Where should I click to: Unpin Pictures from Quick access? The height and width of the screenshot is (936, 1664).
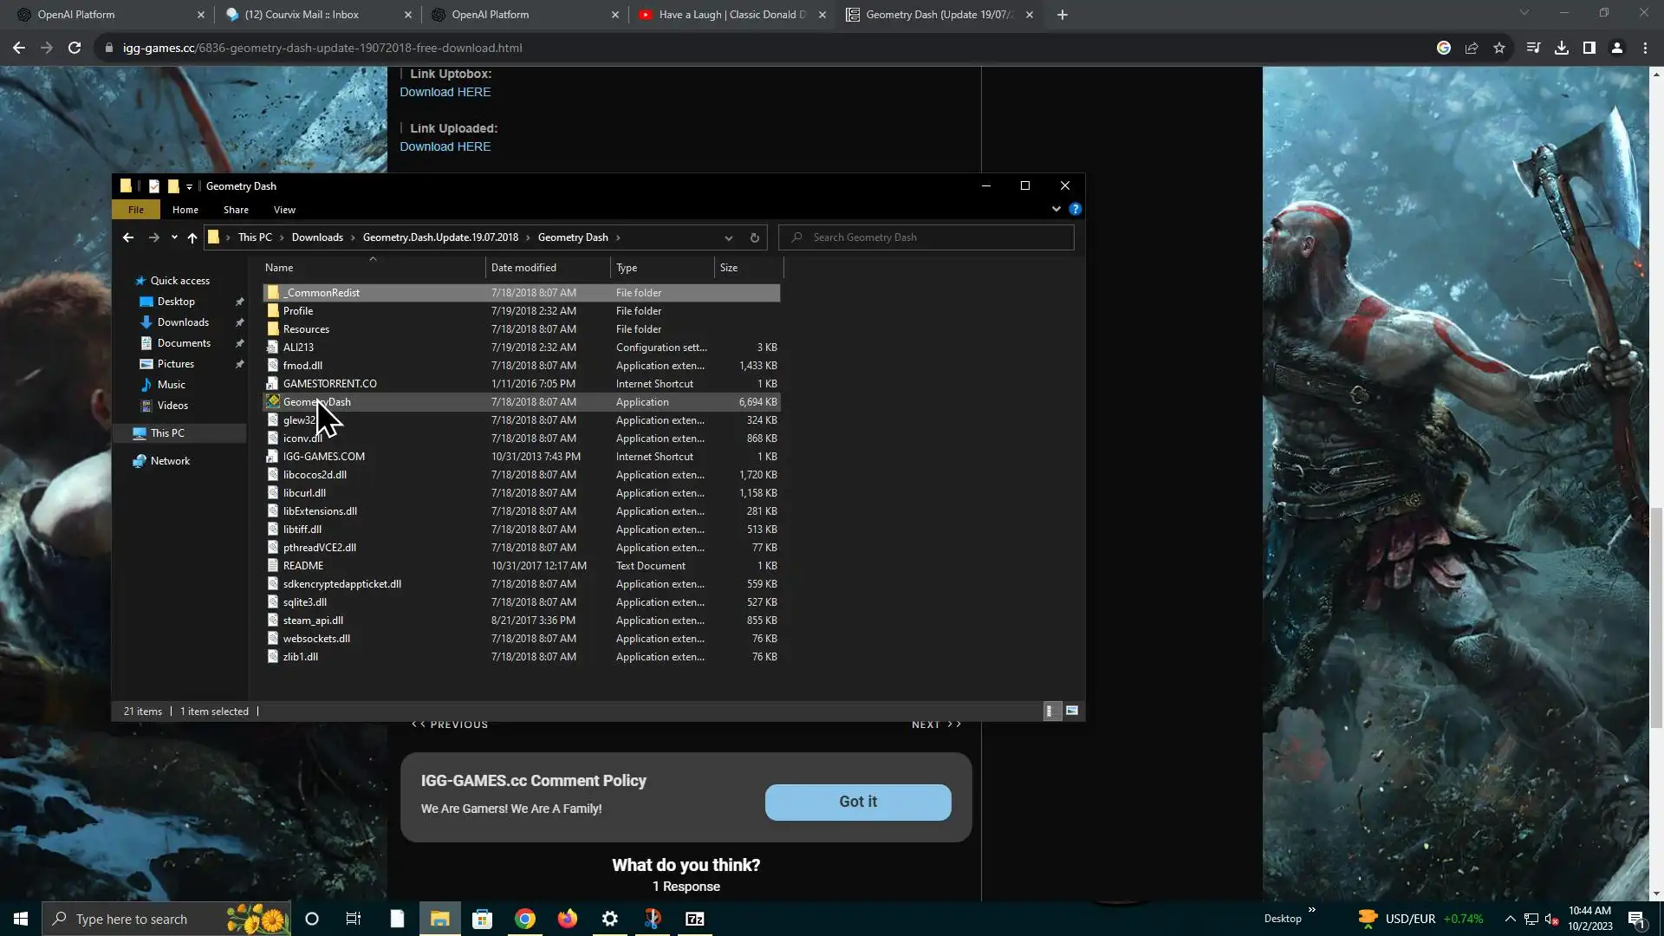point(239,364)
